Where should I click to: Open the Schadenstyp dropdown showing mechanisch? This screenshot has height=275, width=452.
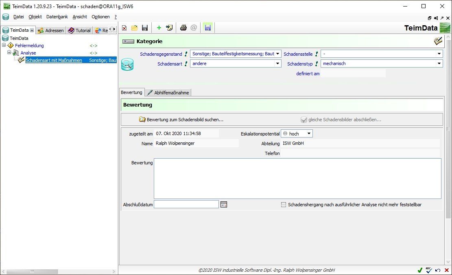click(439, 63)
